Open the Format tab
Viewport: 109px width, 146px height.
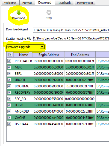click(27, 3)
